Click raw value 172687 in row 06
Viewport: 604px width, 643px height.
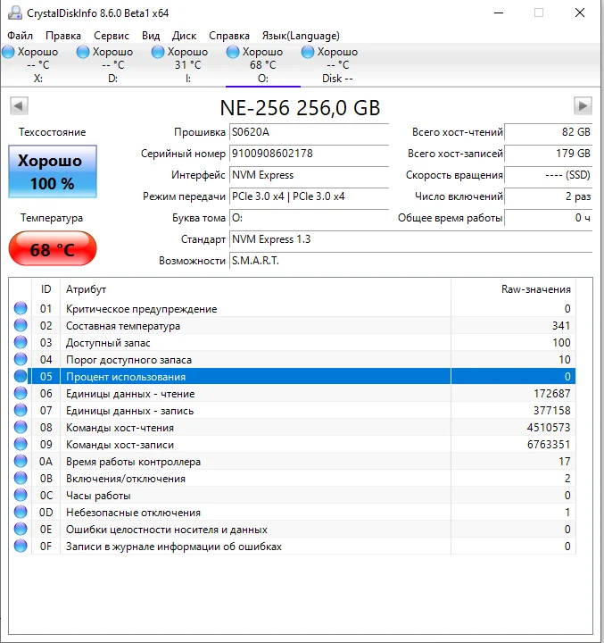click(x=551, y=394)
